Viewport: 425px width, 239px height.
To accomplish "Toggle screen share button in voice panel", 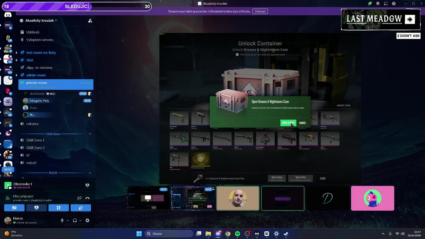I will pyautogui.click(x=37, y=208).
